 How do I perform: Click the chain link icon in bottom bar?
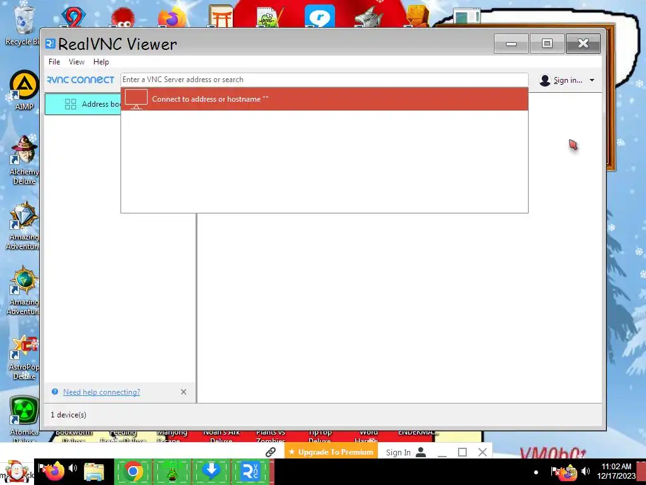(x=270, y=452)
